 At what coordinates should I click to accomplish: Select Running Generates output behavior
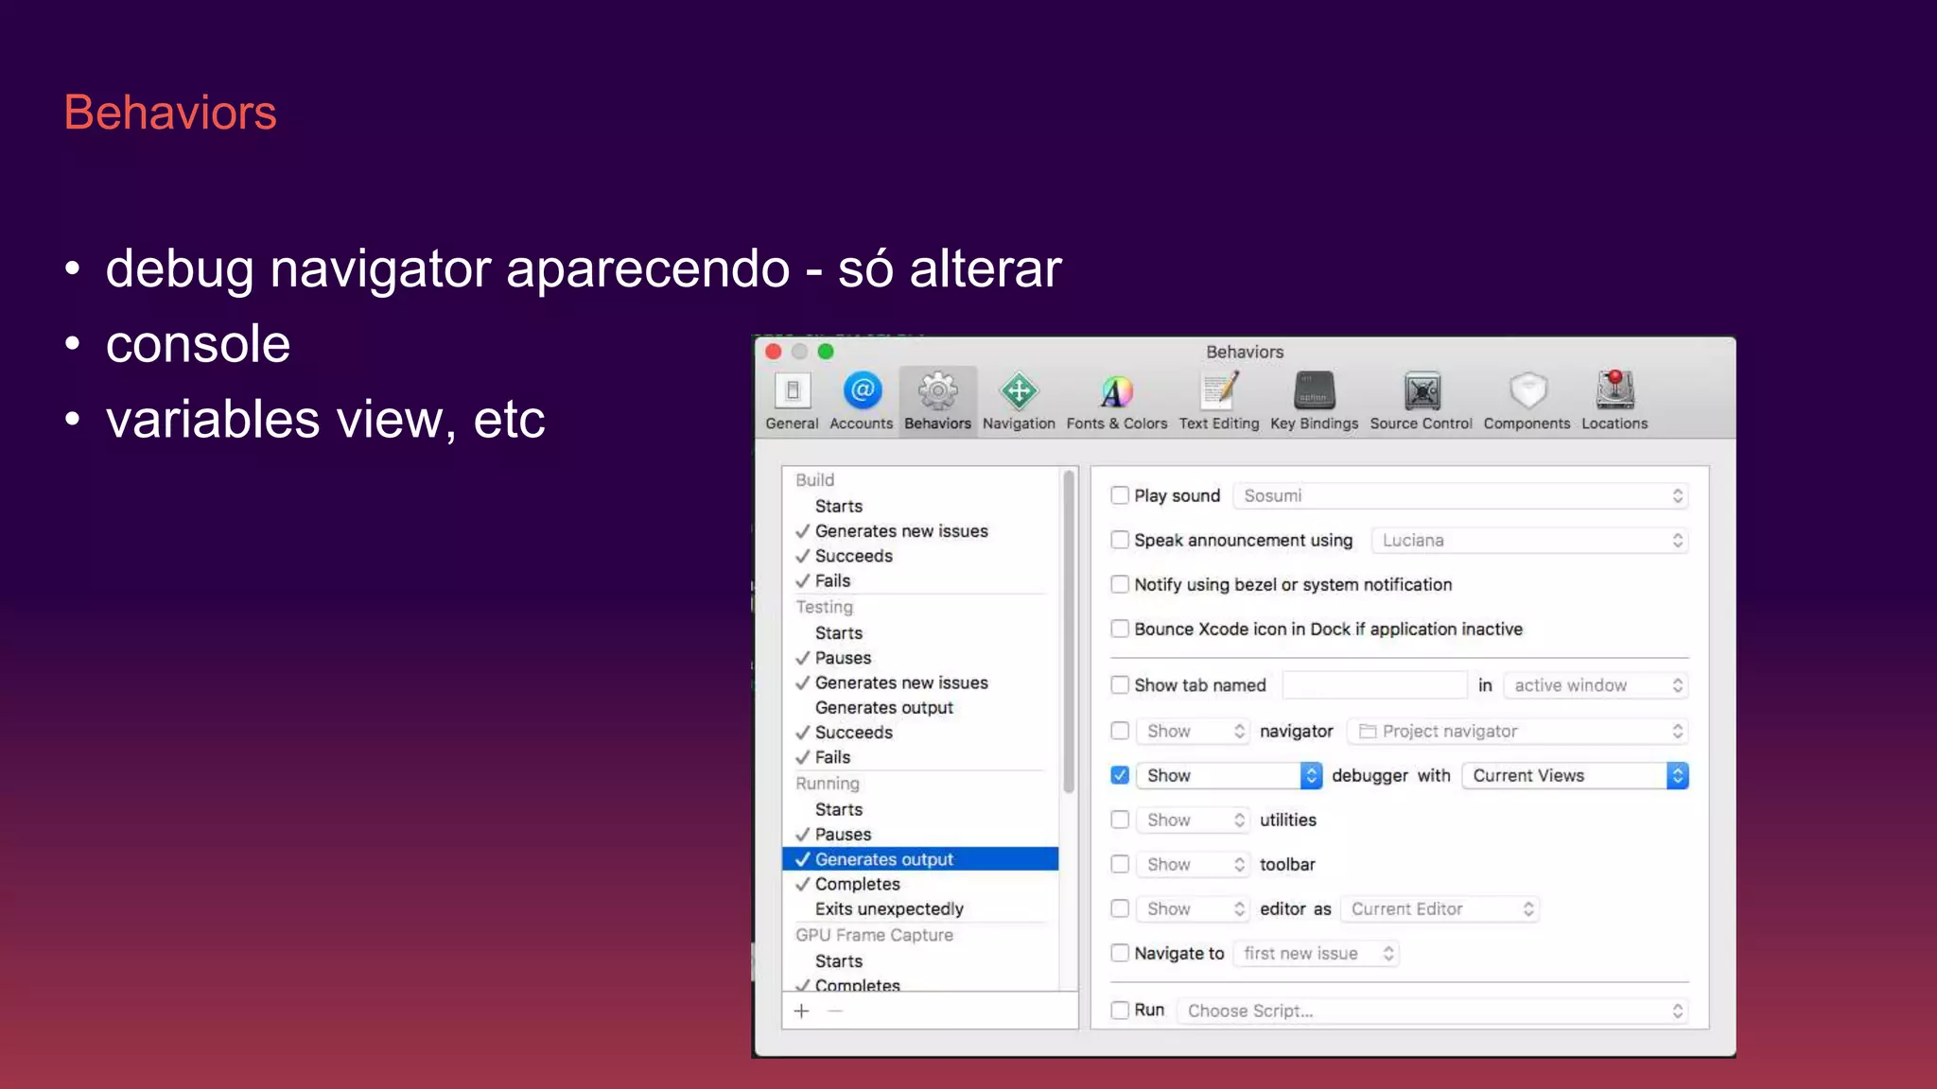[x=920, y=859]
